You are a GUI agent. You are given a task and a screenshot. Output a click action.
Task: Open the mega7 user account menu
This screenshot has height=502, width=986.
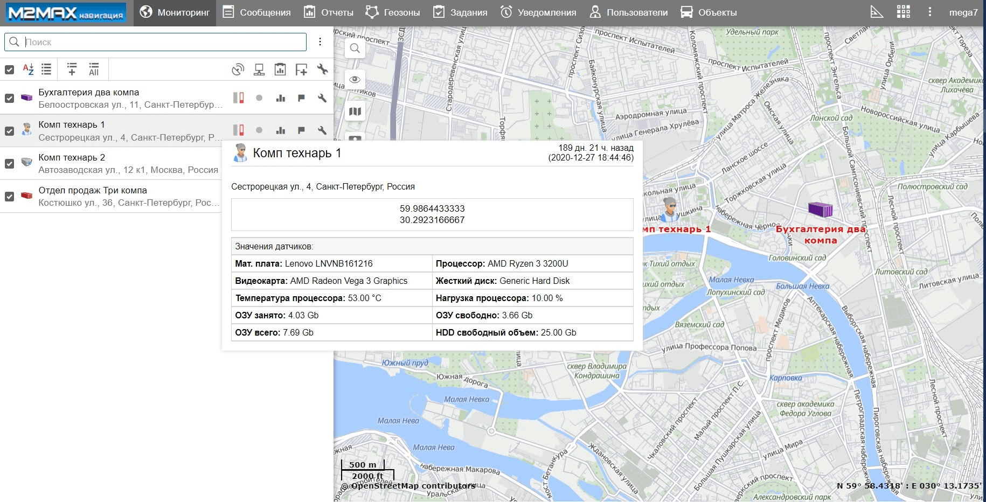coord(963,12)
